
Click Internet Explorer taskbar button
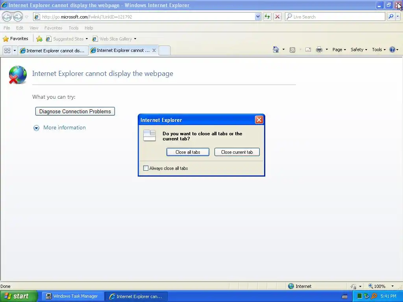tap(136, 296)
